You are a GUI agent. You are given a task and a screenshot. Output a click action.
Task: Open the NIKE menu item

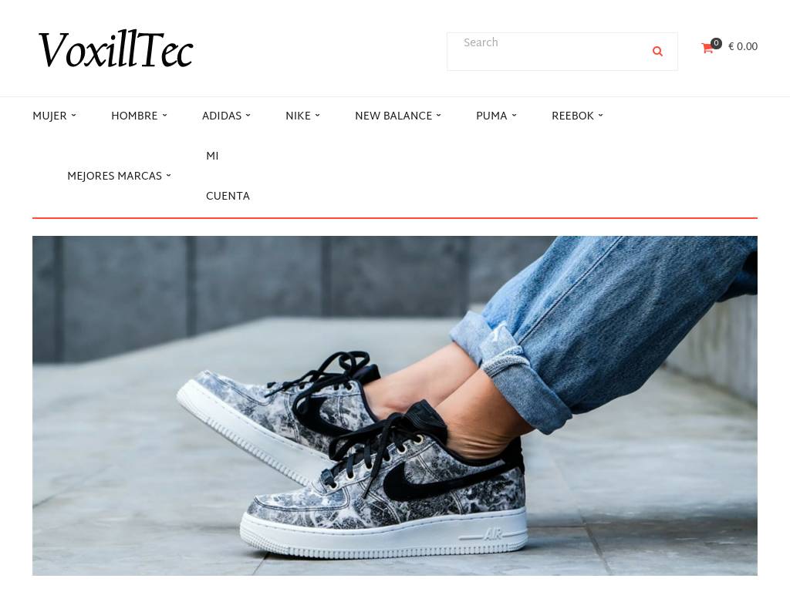click(x=298, y=116)
